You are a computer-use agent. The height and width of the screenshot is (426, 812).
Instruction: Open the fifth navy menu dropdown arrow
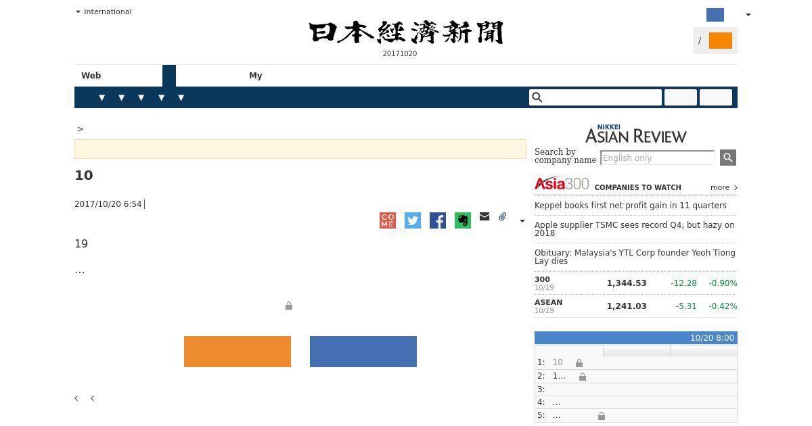[x=181, y=97]
